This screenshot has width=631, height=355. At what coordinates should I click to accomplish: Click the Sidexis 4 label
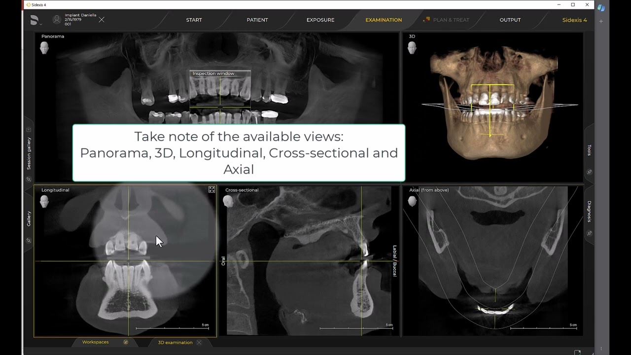pos(575,20)
